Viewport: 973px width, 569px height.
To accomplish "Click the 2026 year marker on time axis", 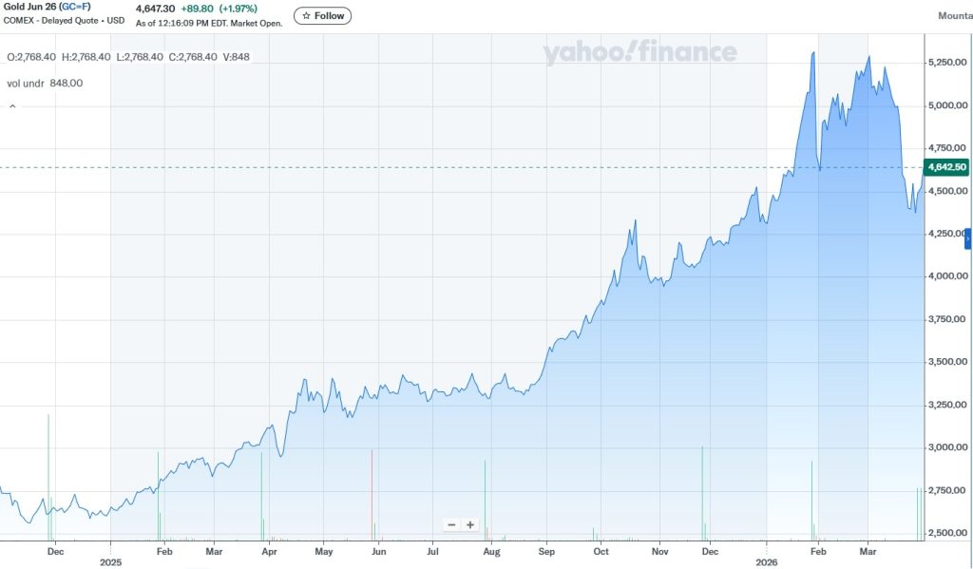I will (x=766, y=561).
